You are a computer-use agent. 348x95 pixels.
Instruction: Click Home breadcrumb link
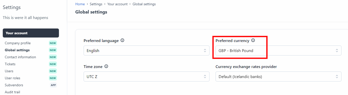pyautogui.click(x=80, y=4)
